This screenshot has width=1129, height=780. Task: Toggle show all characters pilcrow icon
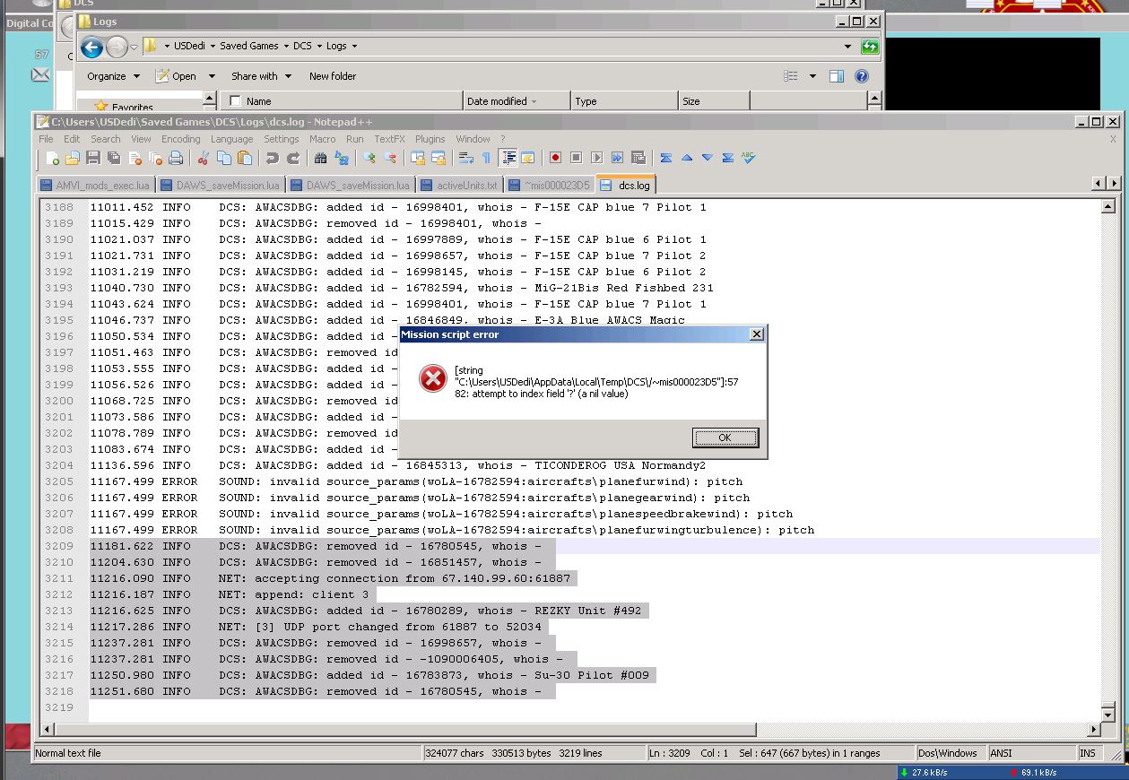486,158
